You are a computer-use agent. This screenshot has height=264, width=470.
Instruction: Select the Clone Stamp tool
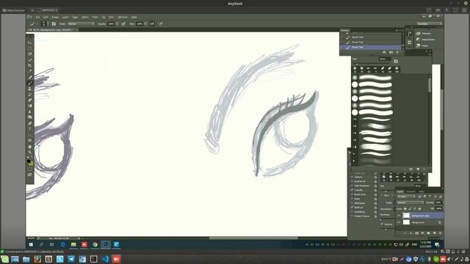pyautogui.click(x=30, y=89)
